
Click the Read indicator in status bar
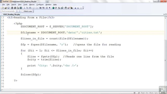pyautogui.click(x=143, y=93)
